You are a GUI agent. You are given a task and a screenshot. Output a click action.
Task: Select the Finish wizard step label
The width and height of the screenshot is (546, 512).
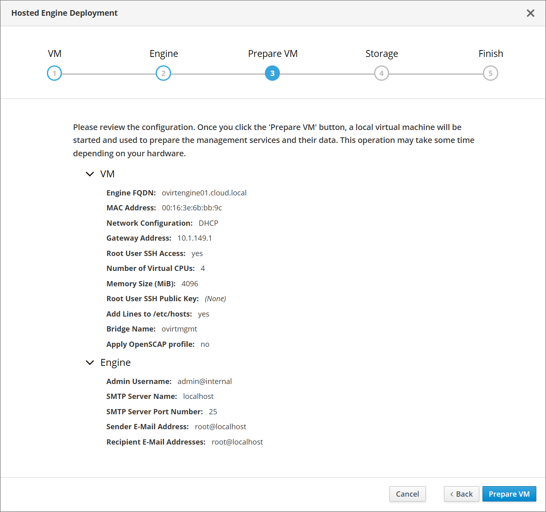[491, 54]
